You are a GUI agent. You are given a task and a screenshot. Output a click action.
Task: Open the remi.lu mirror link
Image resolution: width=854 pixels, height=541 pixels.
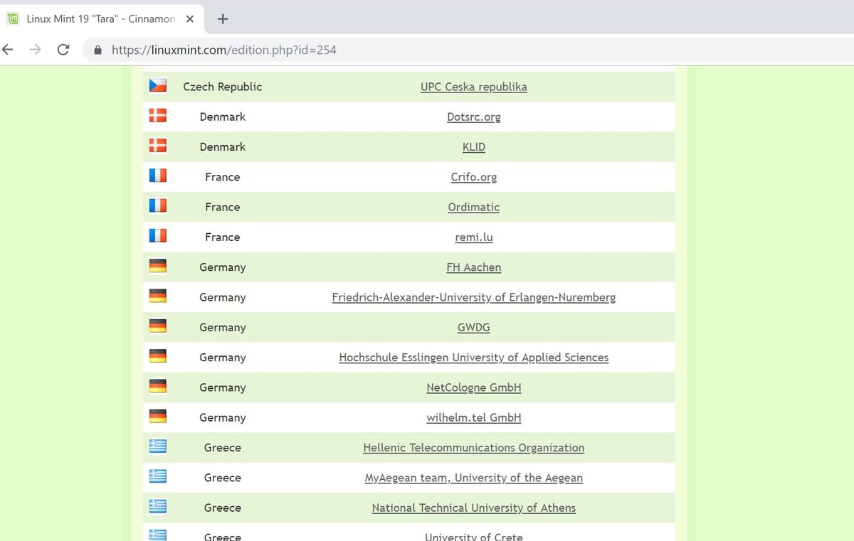[474, 237]
